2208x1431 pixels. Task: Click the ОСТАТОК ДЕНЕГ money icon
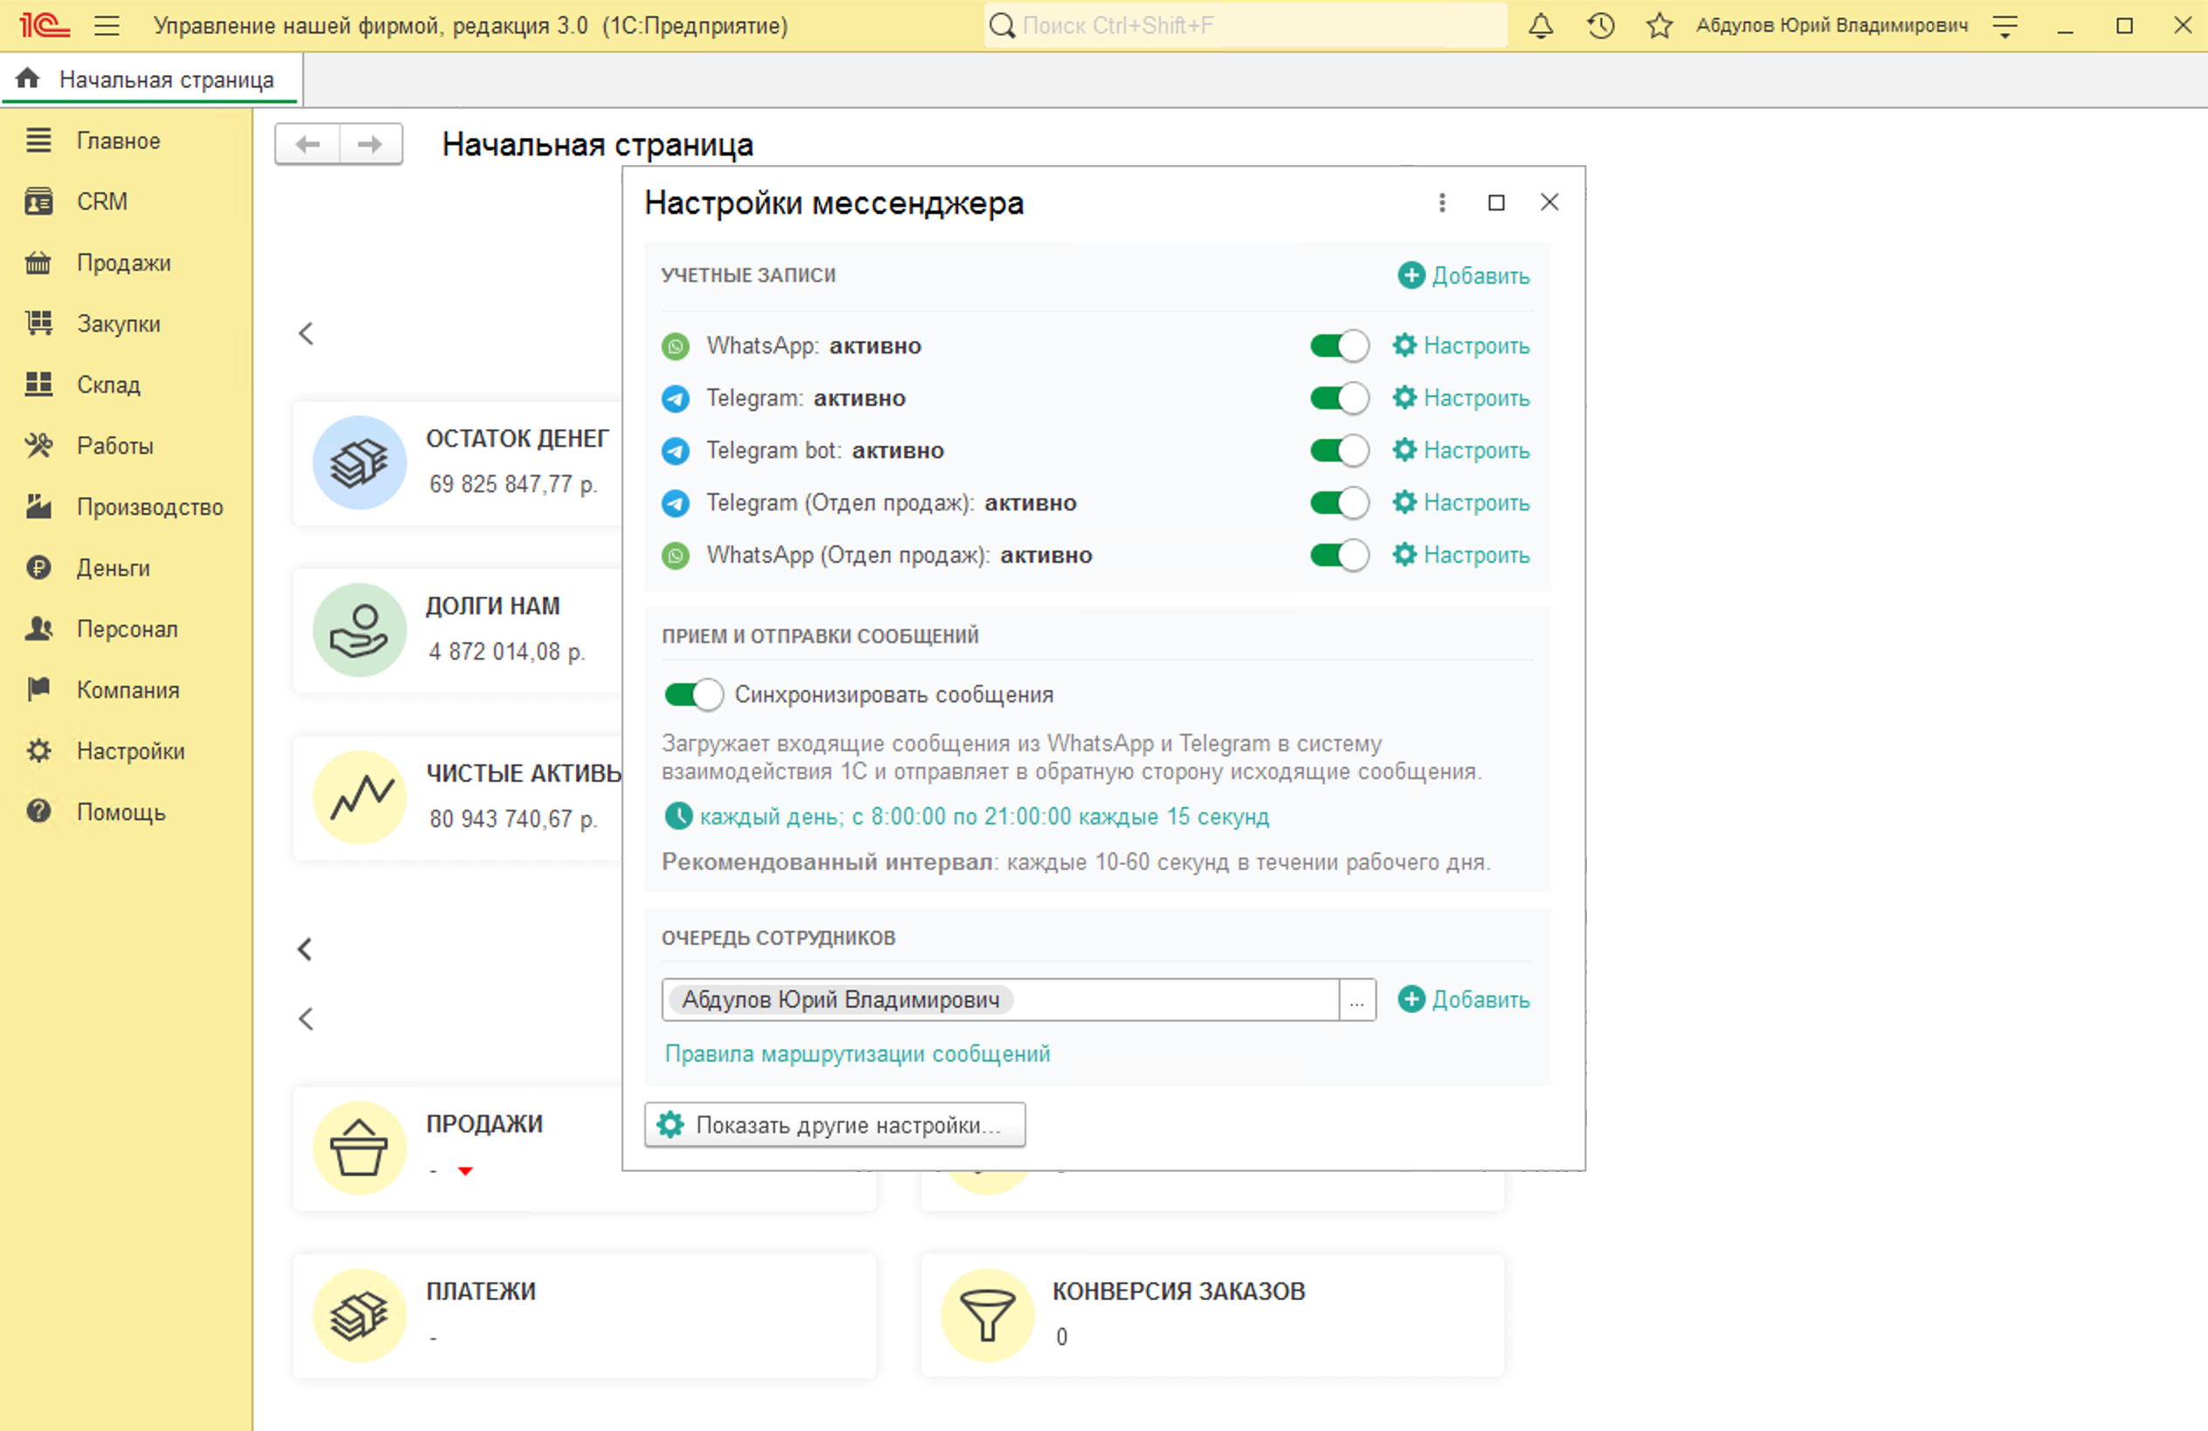(x=359, y=462)
